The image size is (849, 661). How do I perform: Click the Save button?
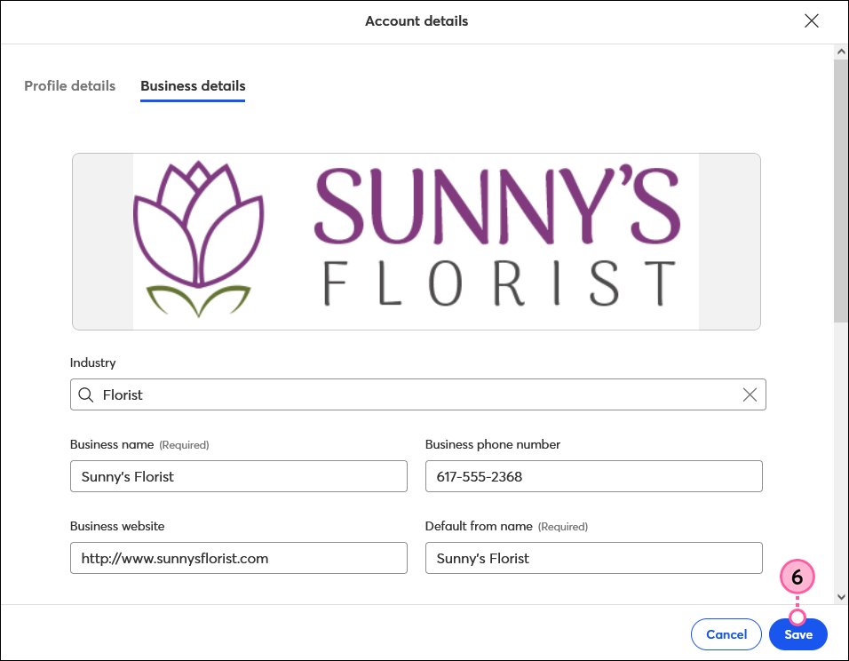click(x=798, y=634)
